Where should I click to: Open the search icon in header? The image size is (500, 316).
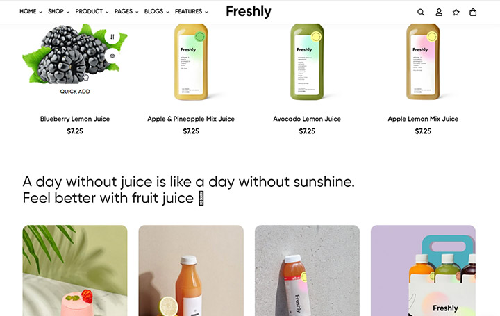(x=421, y=12)
